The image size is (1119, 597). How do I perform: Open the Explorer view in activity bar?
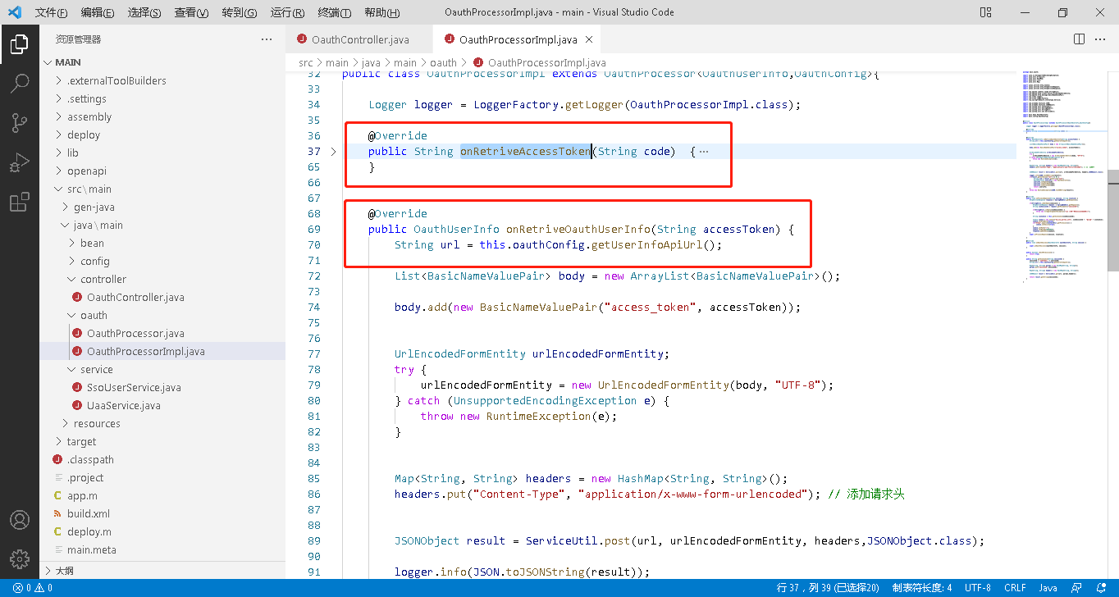pos(20,44)
